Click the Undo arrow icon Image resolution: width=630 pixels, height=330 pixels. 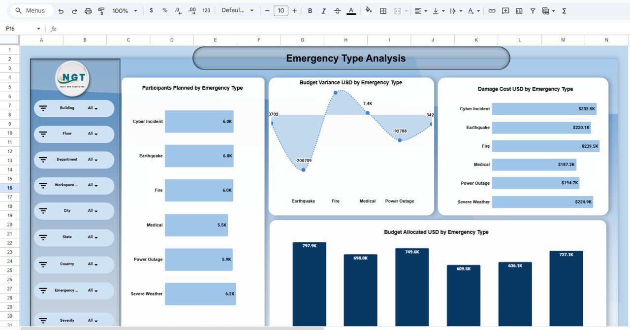(61, 11)
